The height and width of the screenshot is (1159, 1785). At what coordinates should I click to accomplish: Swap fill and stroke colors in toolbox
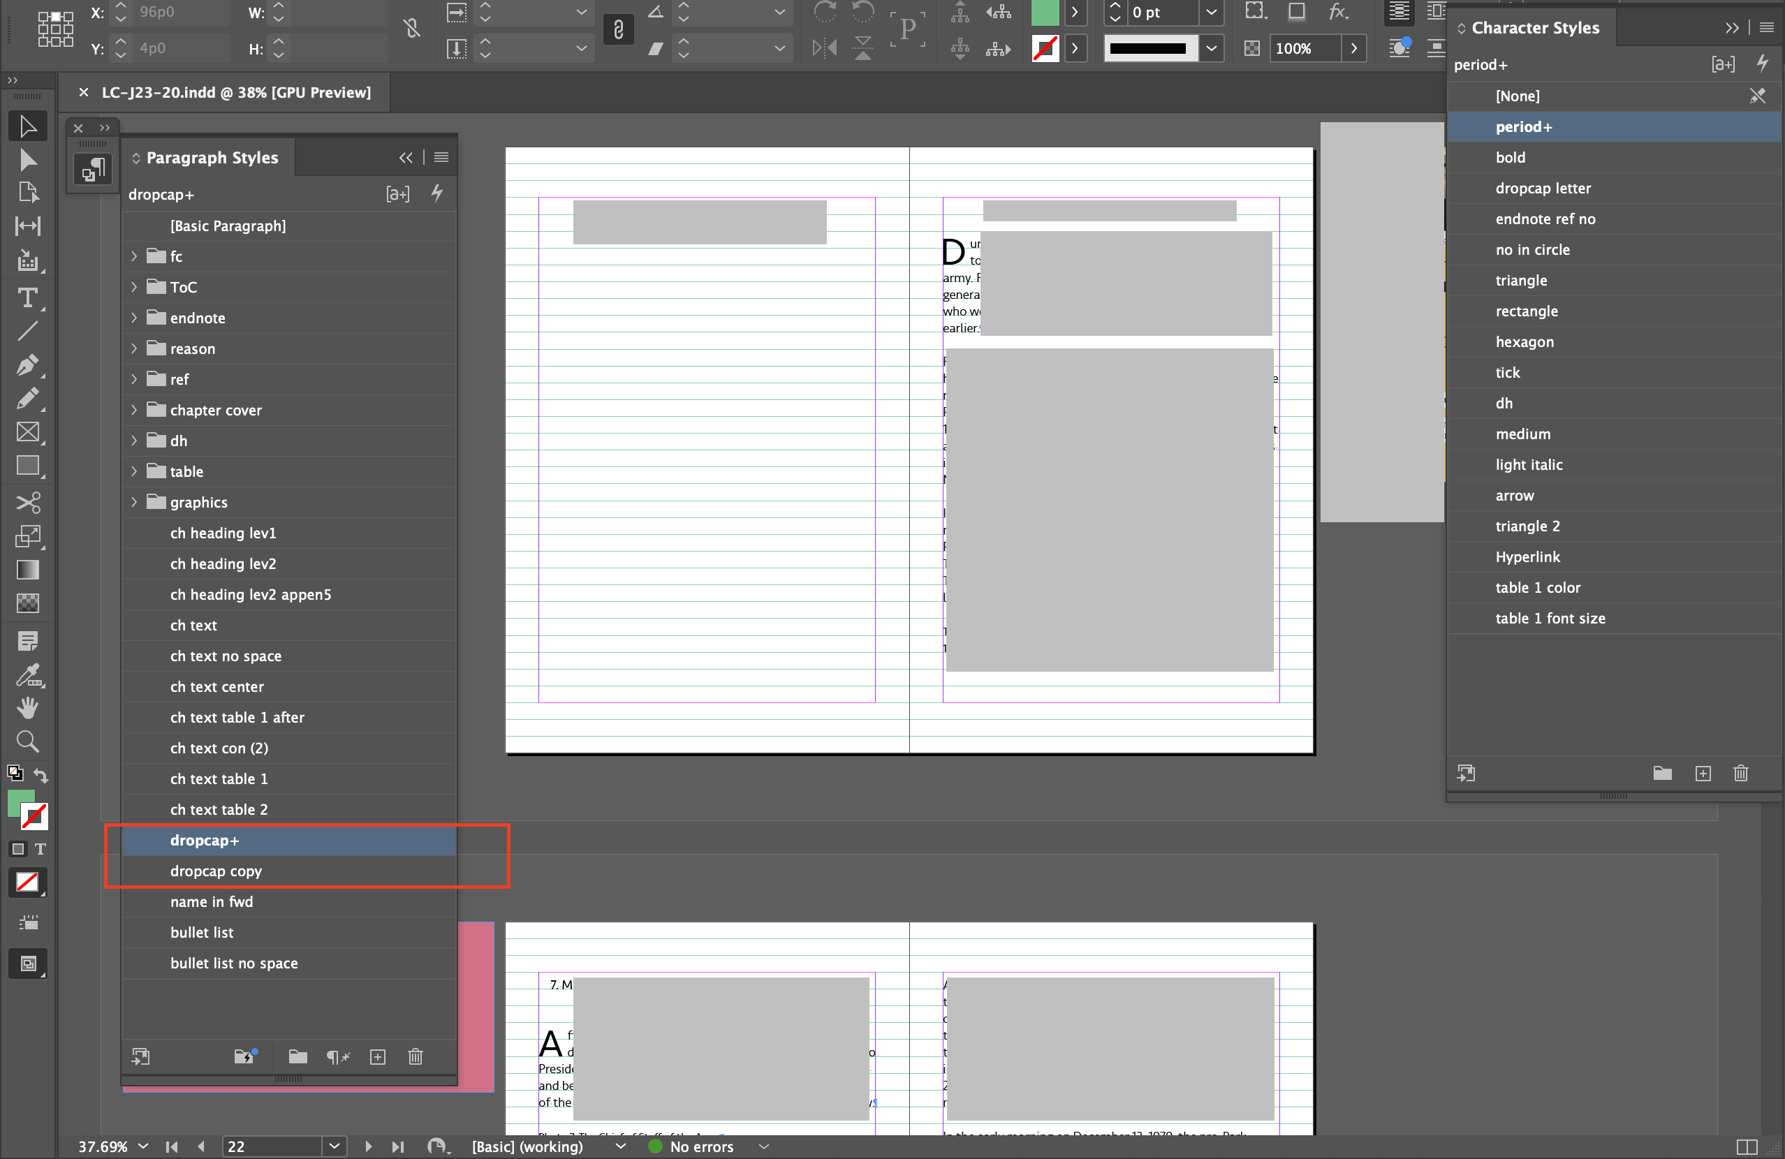41,775
